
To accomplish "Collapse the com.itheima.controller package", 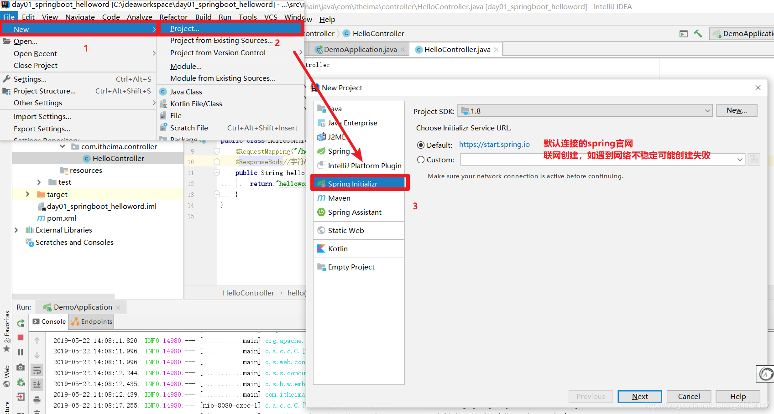I will 62,146.
